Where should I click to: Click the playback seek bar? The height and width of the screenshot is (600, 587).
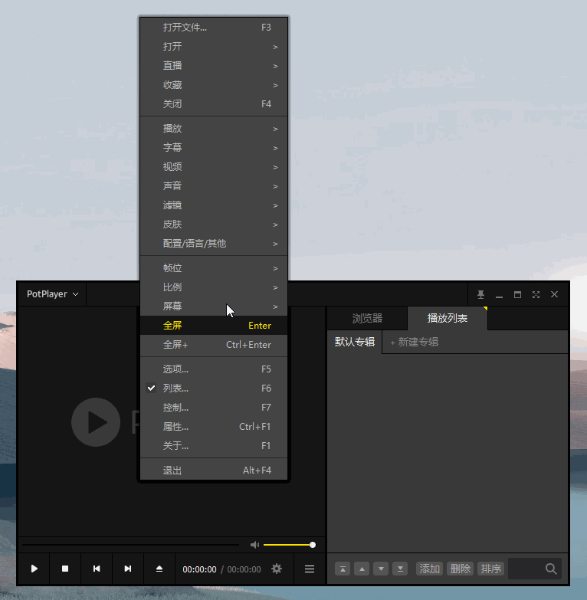(x=130, y=545)
